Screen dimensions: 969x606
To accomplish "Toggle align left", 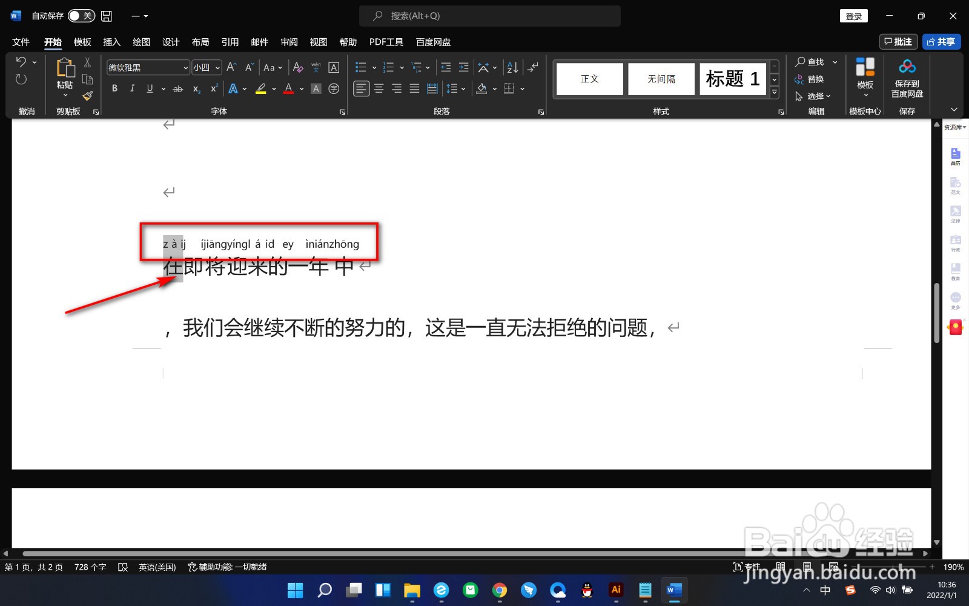I will (361, 88).
